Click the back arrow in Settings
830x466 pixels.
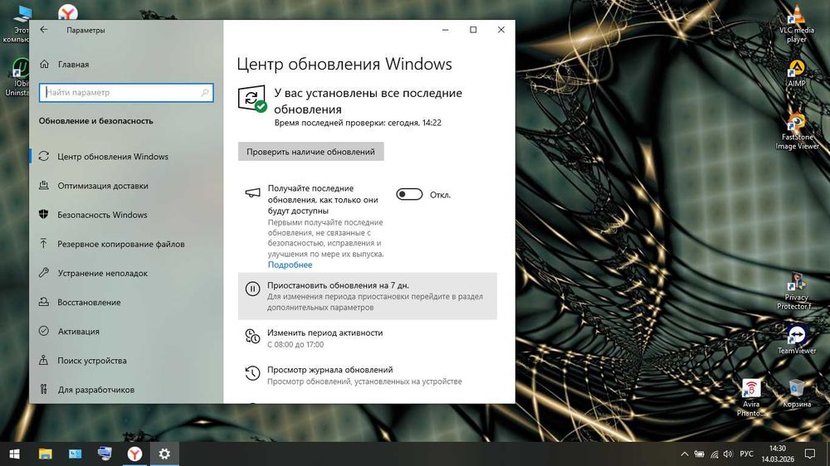(x=44, y=30)
